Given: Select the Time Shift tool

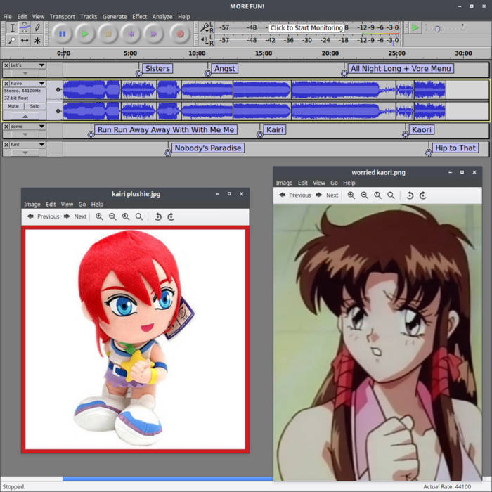Looking at the screenshot, I should (25, 41).
